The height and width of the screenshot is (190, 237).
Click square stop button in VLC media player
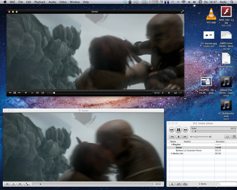179,137
